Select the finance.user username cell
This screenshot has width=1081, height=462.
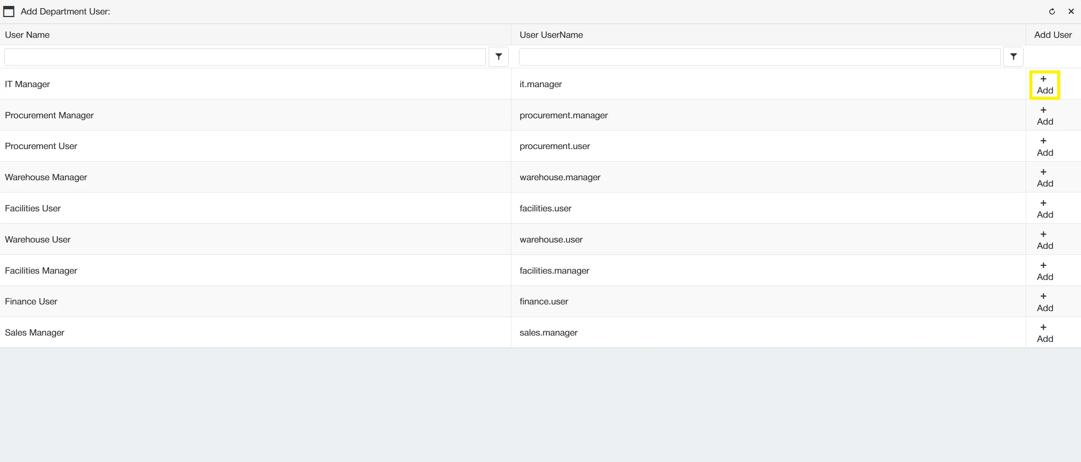pos(769,301)
